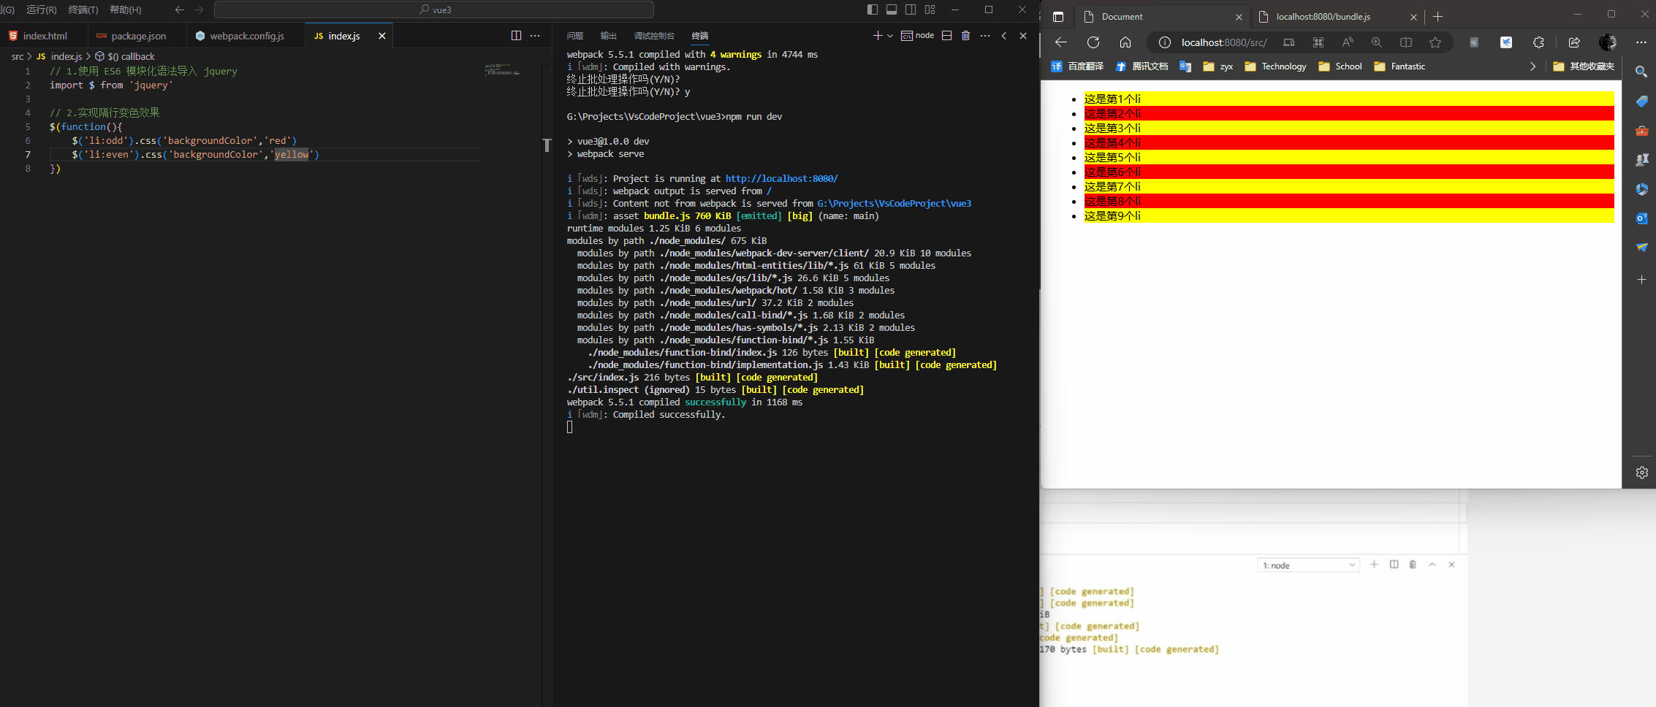
Task: Expand the new terminal profile dropdown
Action: pyautogui.click(x=890, y=36)
